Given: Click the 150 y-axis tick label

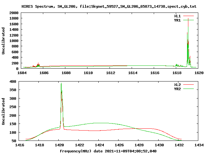Looking at the screenshot, I should [13, 124].
